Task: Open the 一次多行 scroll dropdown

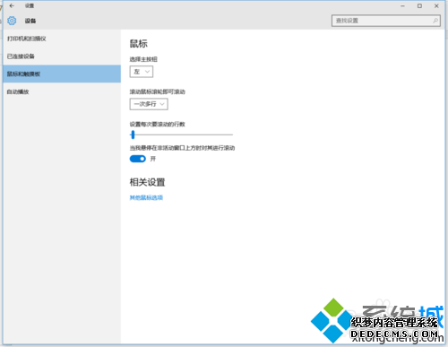Action: pyautogui.click(x=149, y=104)
